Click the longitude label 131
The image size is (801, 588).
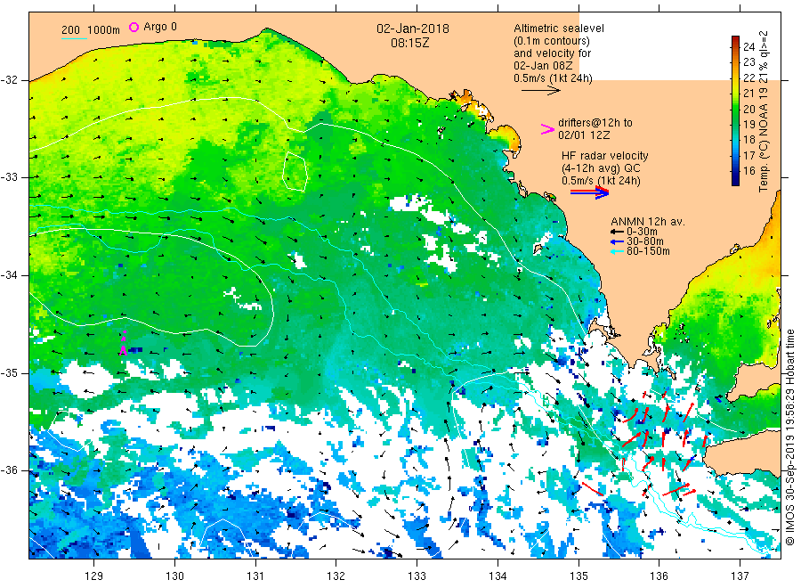click(255, 576)
